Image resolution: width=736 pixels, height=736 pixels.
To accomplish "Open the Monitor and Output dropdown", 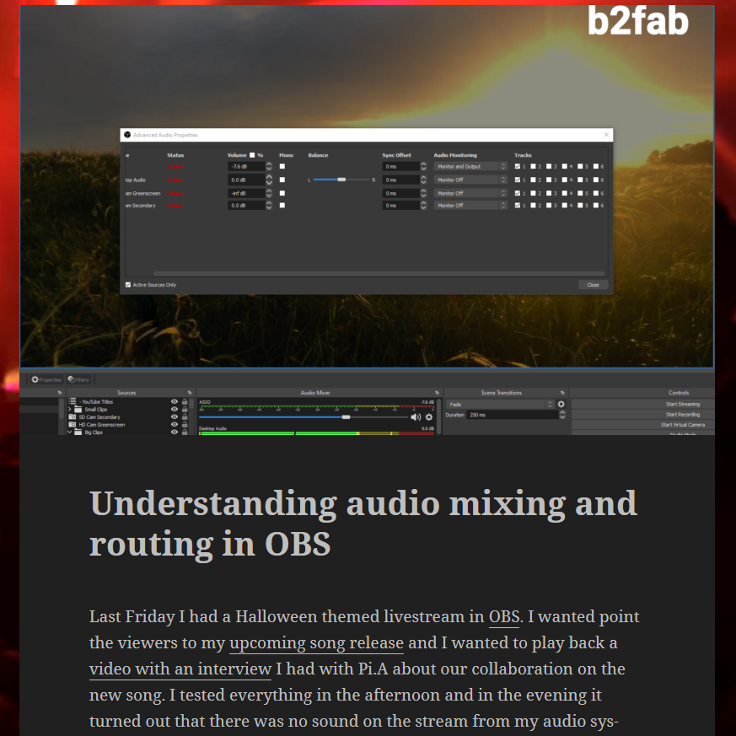I will click(470, 166).
